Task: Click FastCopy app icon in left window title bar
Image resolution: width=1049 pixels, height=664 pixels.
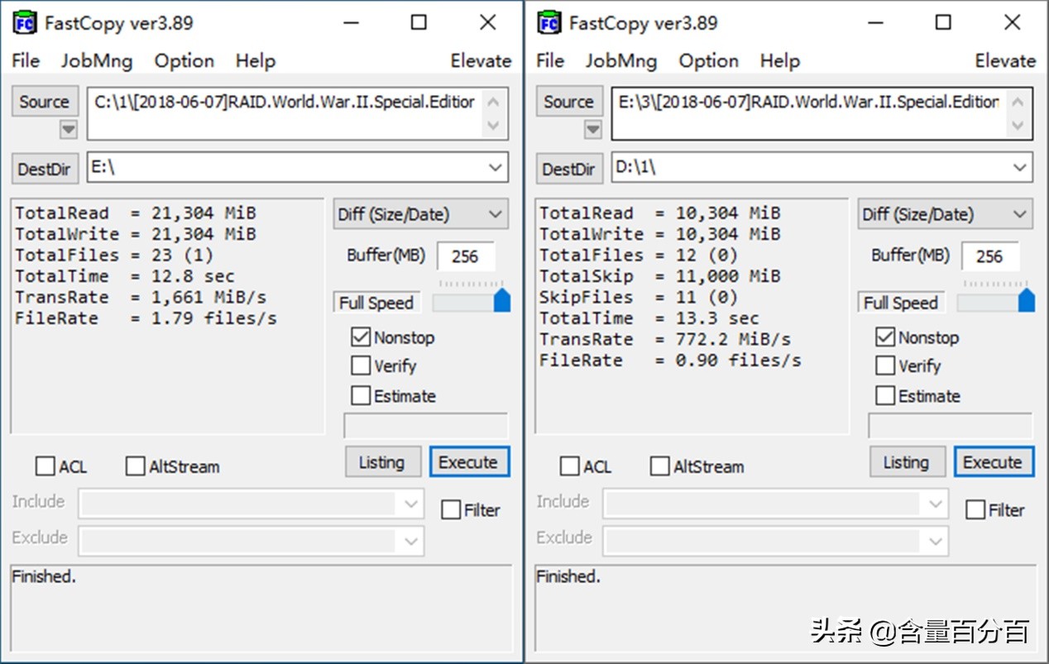Action: (25, 22)
